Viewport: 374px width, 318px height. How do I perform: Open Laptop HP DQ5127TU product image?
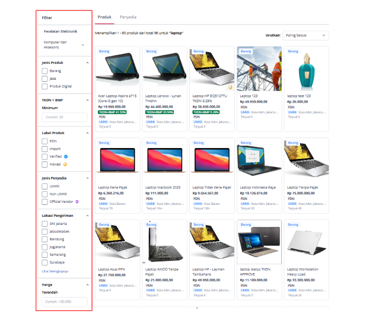(212, 69)
